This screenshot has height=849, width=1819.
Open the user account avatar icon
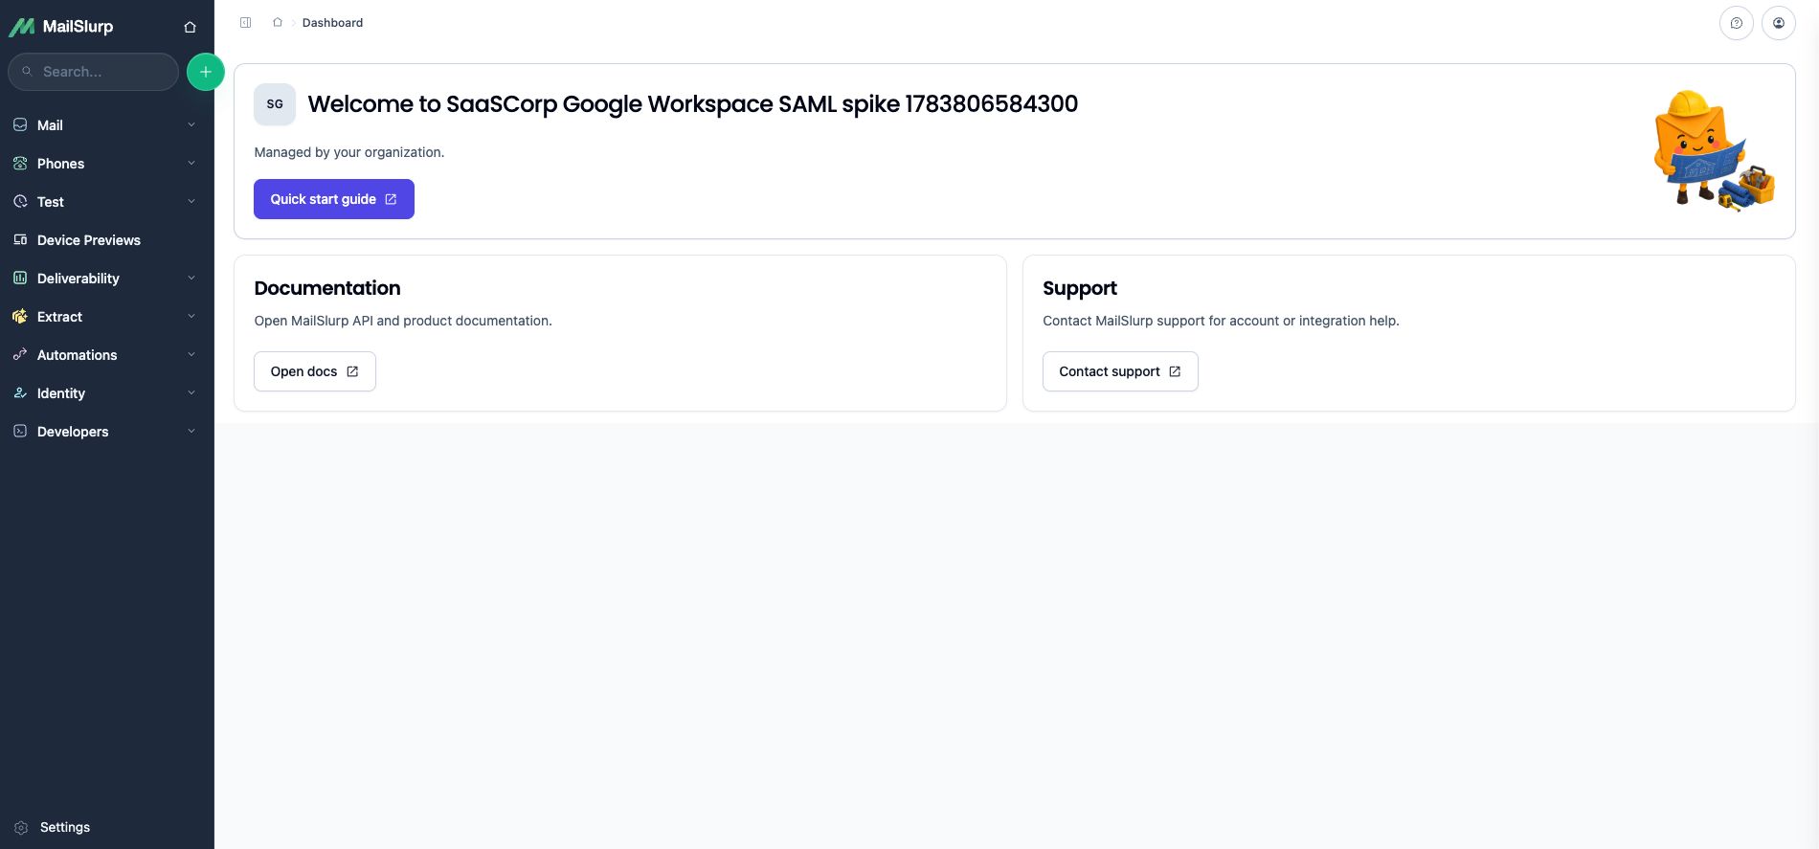tap(1779, 23)
